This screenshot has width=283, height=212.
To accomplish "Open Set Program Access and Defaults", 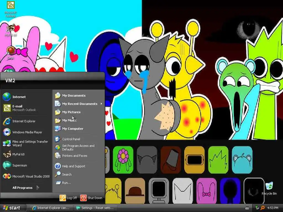I will pos(79,147).
